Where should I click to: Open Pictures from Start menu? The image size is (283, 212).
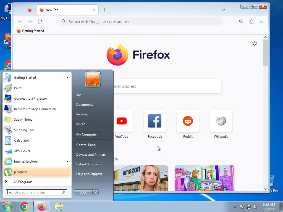tap(82, 114)
